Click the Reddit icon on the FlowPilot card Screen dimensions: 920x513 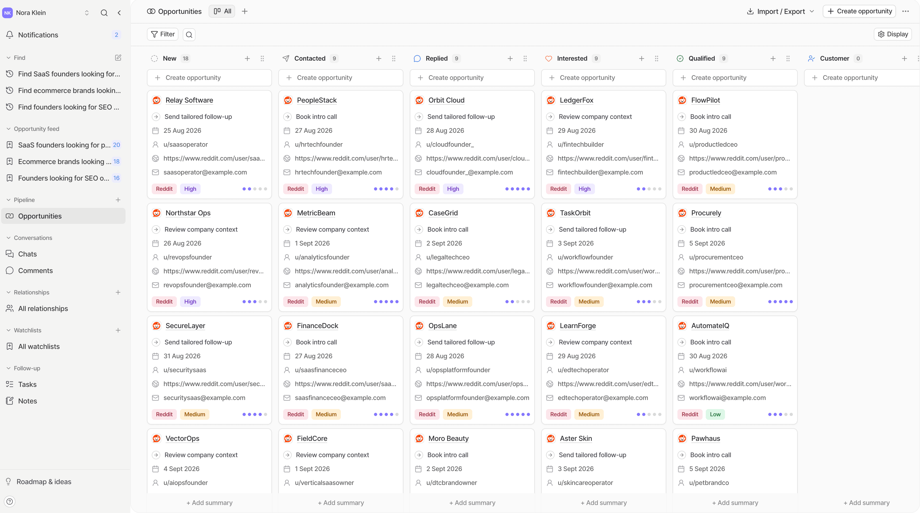pos(682,100)
